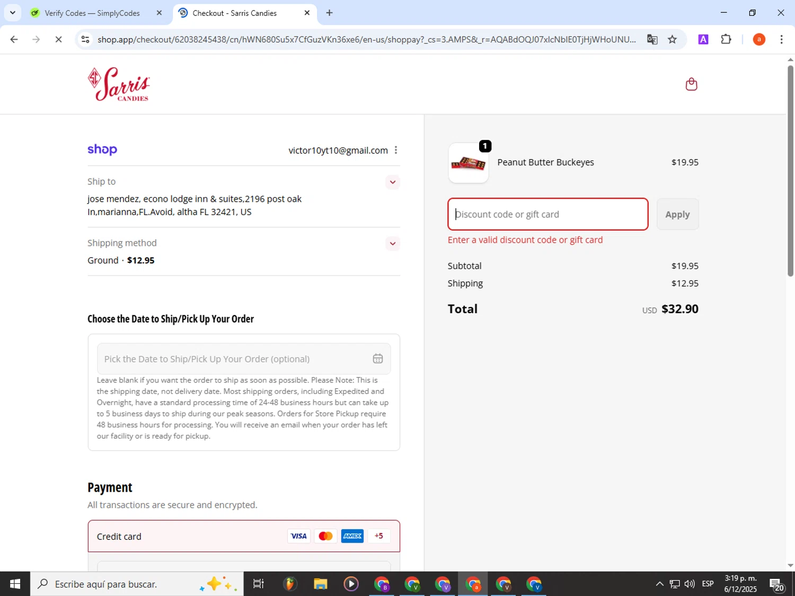
Task: Open the taskbar Chrome icon badged B
Action: [x=382, y=584]
